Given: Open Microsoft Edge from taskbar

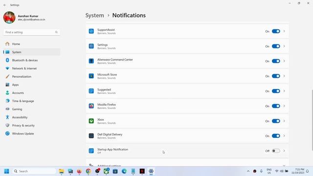Looking at the screenshot, I should point(124,171).
